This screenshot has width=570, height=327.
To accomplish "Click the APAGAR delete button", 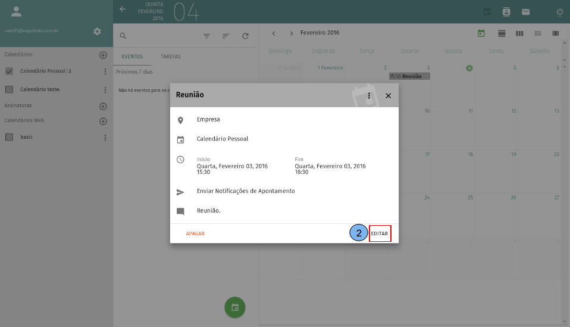I will click(x=195, y=233).
